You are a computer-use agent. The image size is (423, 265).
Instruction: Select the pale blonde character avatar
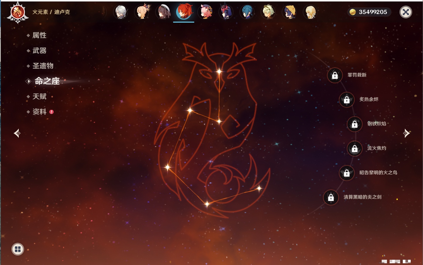(310, 12)
